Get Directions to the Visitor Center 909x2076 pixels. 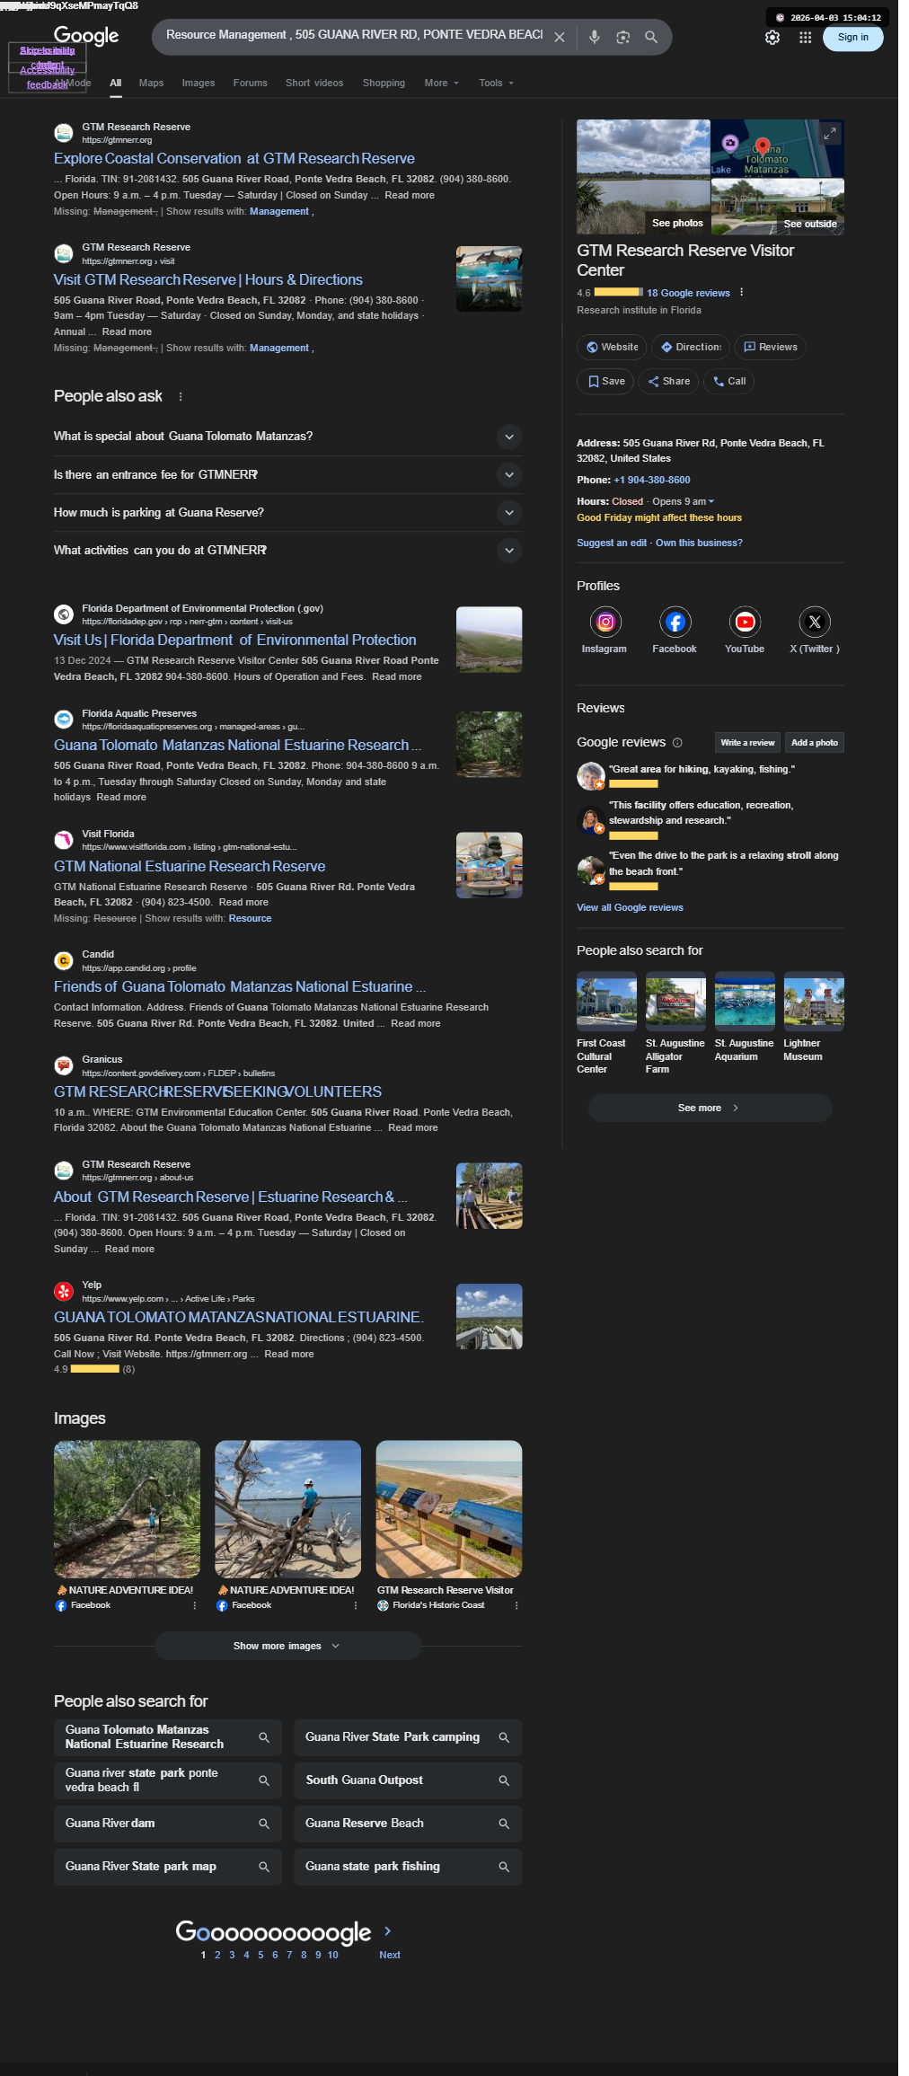point(691,347)
